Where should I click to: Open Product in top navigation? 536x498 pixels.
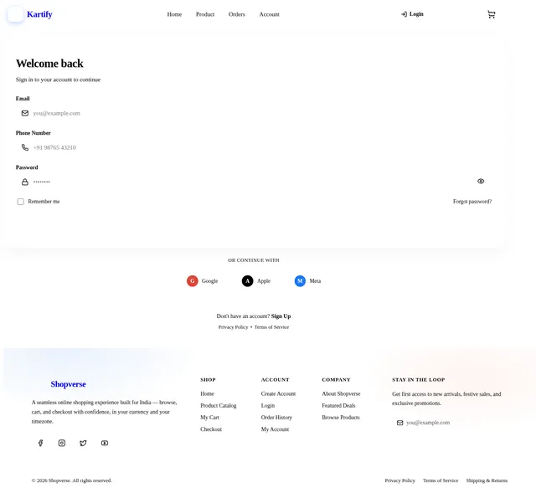coord(205,14)
